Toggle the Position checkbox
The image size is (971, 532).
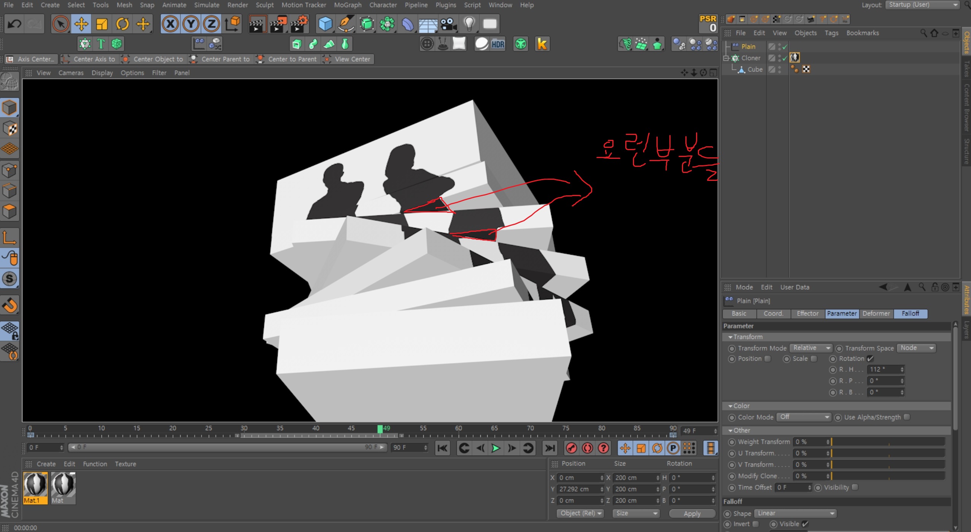pos(768,359)
